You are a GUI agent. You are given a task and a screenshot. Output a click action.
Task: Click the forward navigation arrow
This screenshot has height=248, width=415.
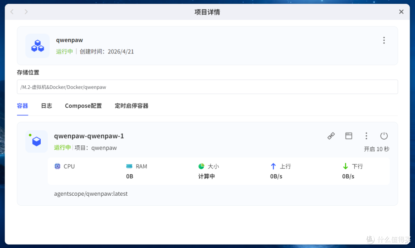coord(26,12)
